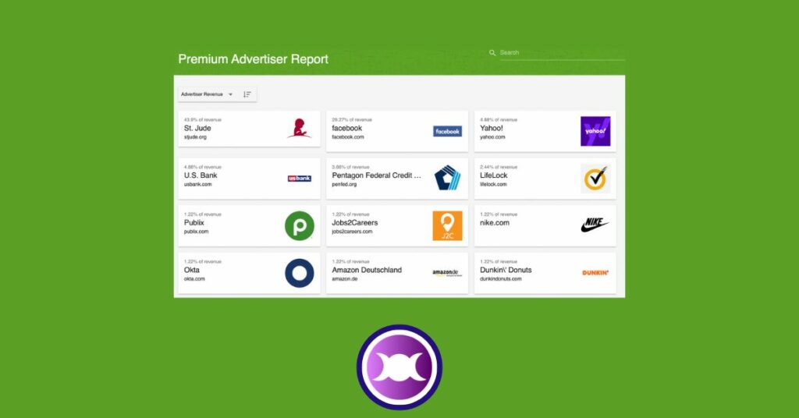
Task: Select the Pentagon Federal Credit name
Action: pos(377,175)
